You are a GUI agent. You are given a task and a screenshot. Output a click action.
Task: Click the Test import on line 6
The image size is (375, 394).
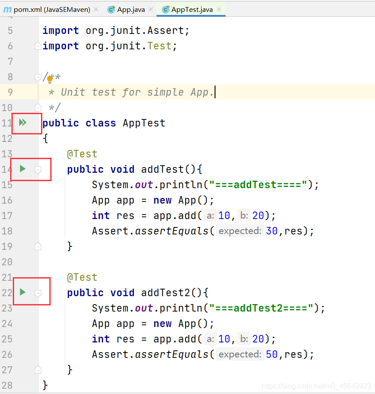[x=160, y=46]
